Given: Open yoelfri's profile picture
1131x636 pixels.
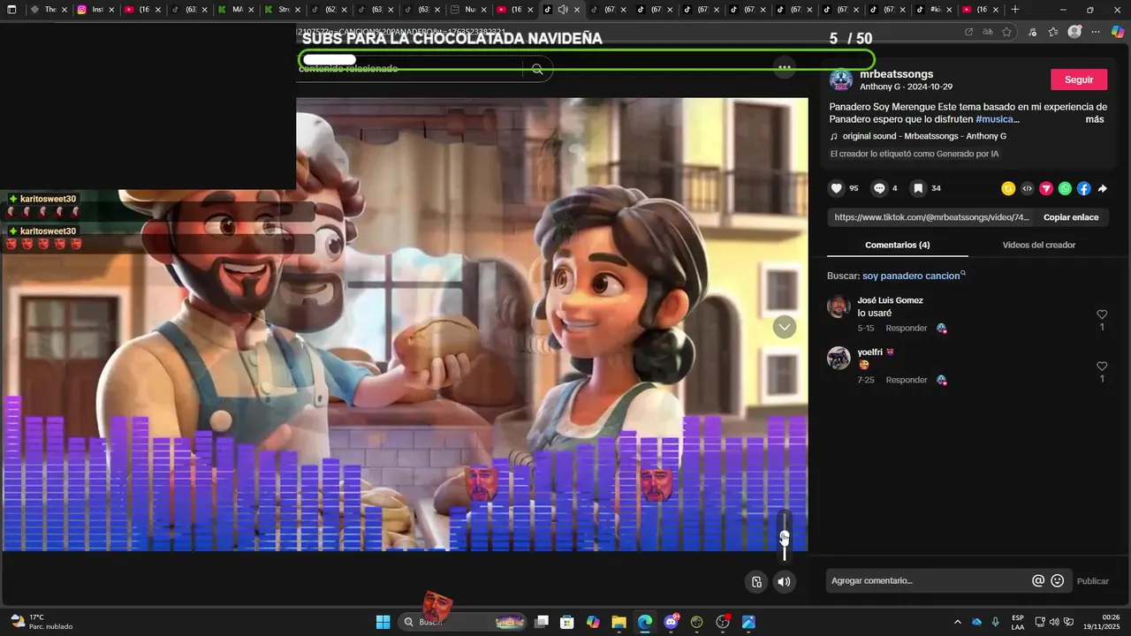Looking at the screenshot, I should click(x=839, y=358).
